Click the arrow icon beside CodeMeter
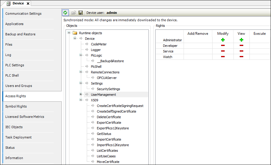 [87, 44]
